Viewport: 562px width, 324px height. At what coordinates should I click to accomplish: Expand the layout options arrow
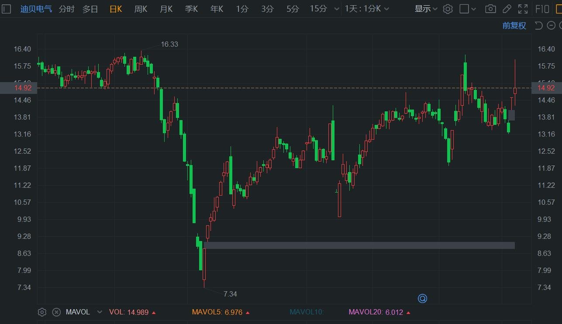coord(474,9)
